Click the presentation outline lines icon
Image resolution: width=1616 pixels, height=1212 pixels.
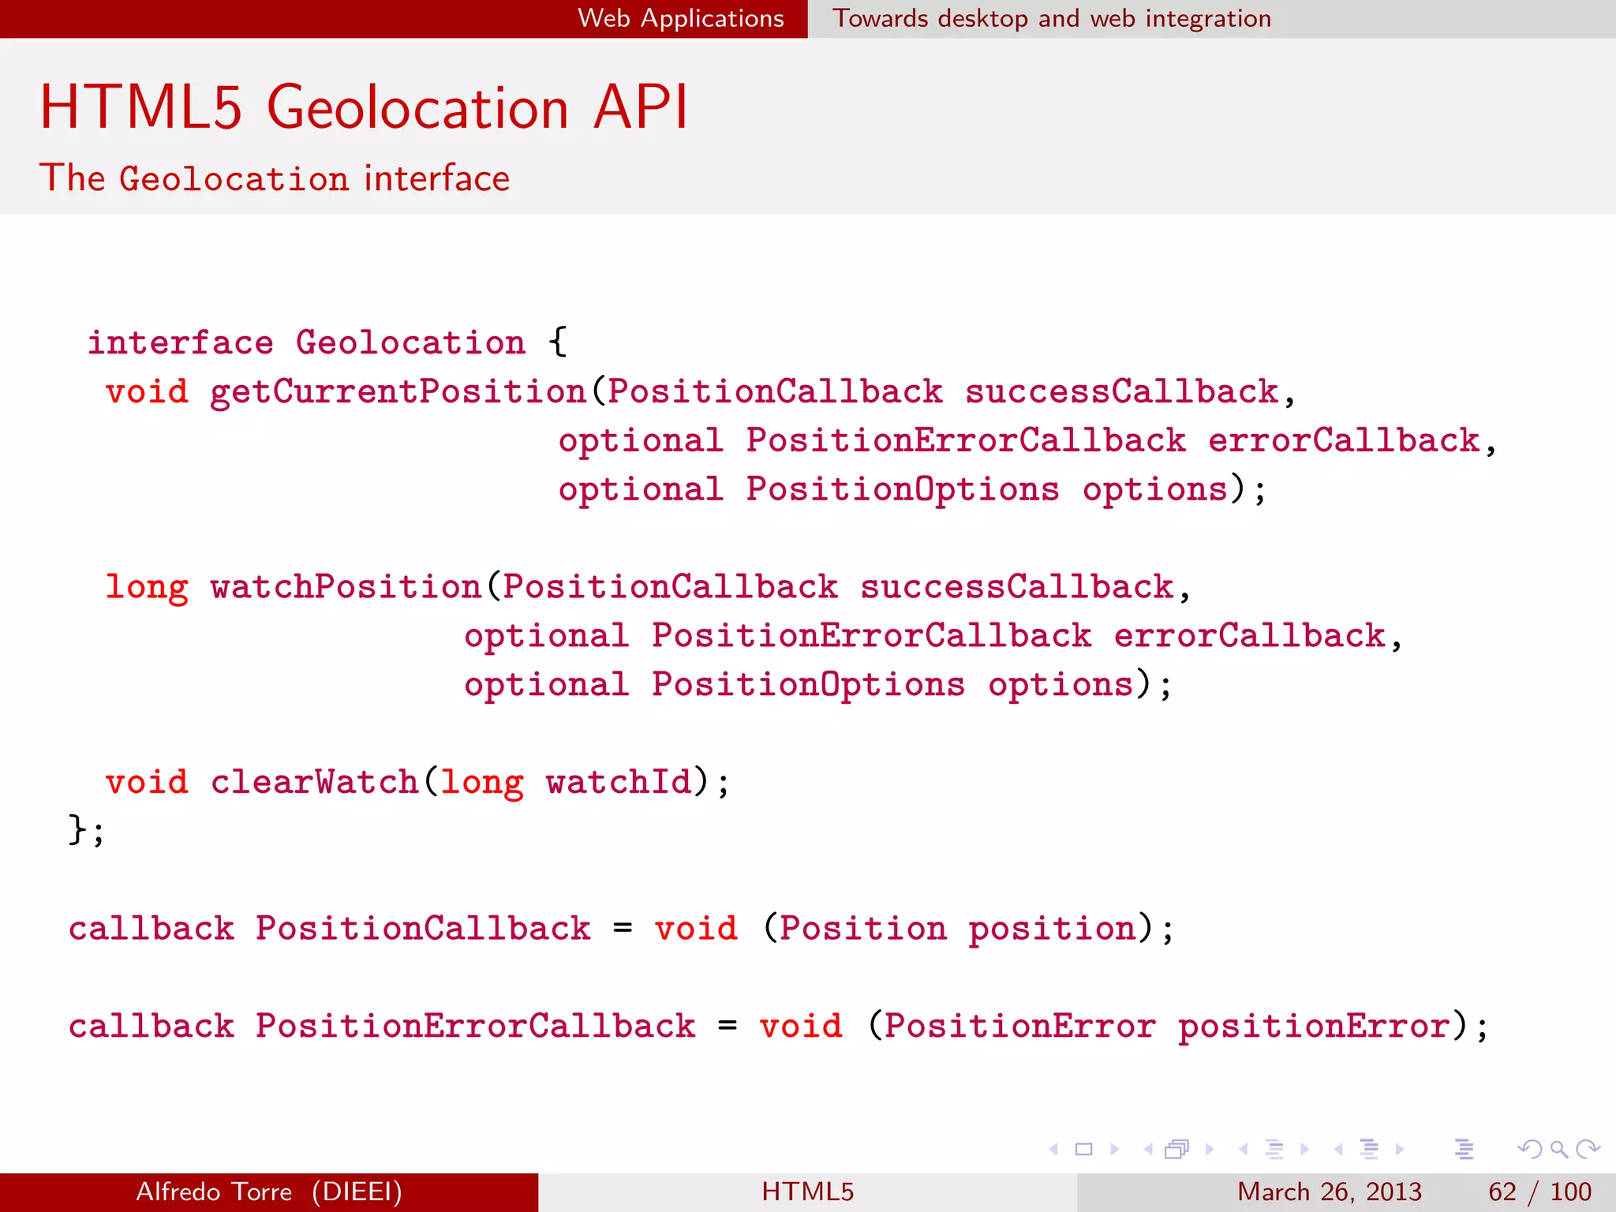tap(1464, 1150)
